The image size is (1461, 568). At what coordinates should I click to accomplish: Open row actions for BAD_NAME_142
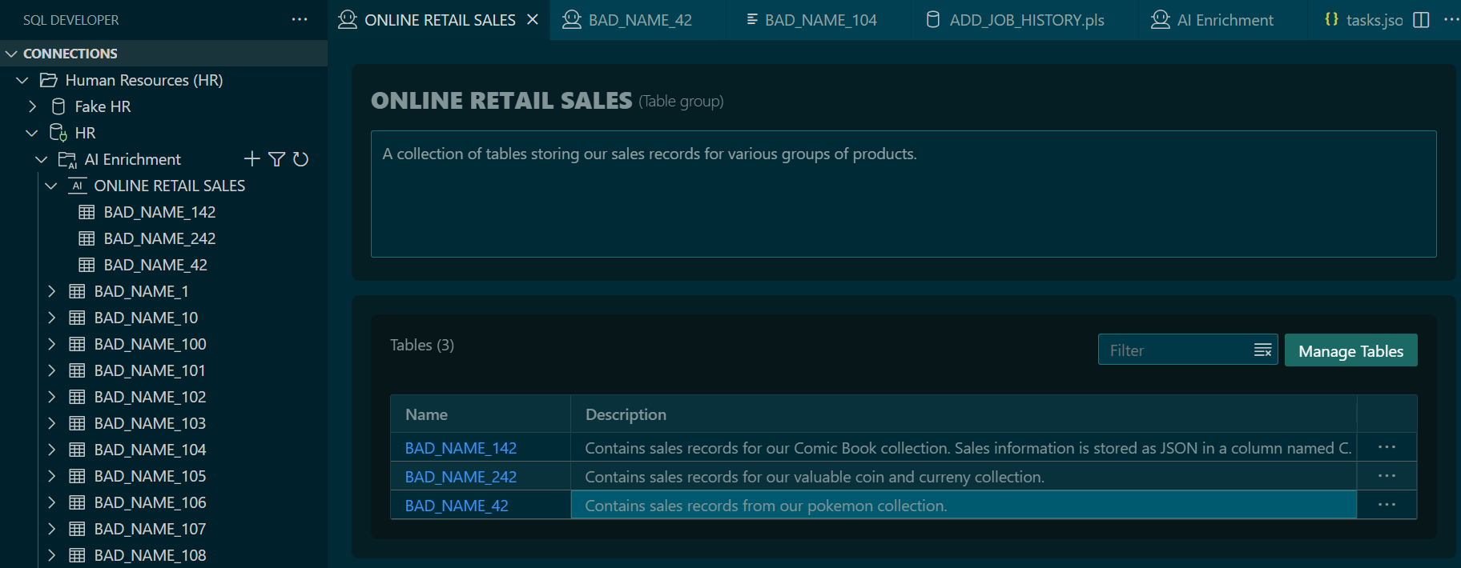(1387, 447)
